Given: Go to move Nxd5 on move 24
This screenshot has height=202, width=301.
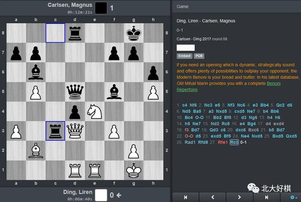Looking at the screenshot, I should pyautogui.click(x=257, y=136).
